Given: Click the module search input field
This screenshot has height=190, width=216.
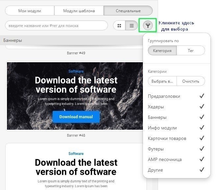Looking at the screenshot, I should coord(56,25).
